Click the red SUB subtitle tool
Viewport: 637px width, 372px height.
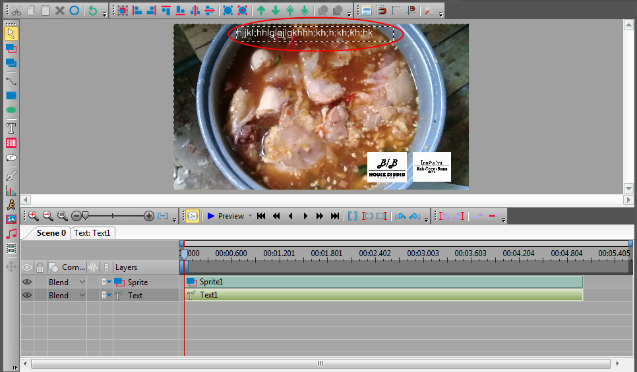(11, 143)
